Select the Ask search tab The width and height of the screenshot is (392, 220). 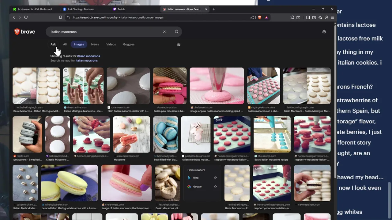(53, 44)
